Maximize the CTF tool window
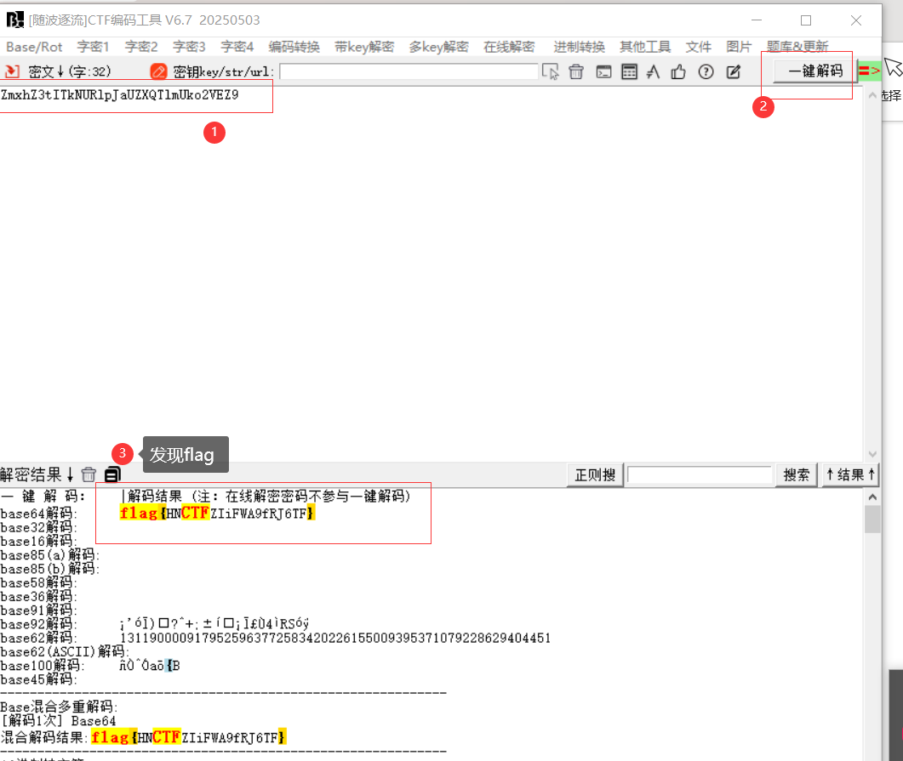This screenshot has width=903, height=761. click(x=806, y=20)
